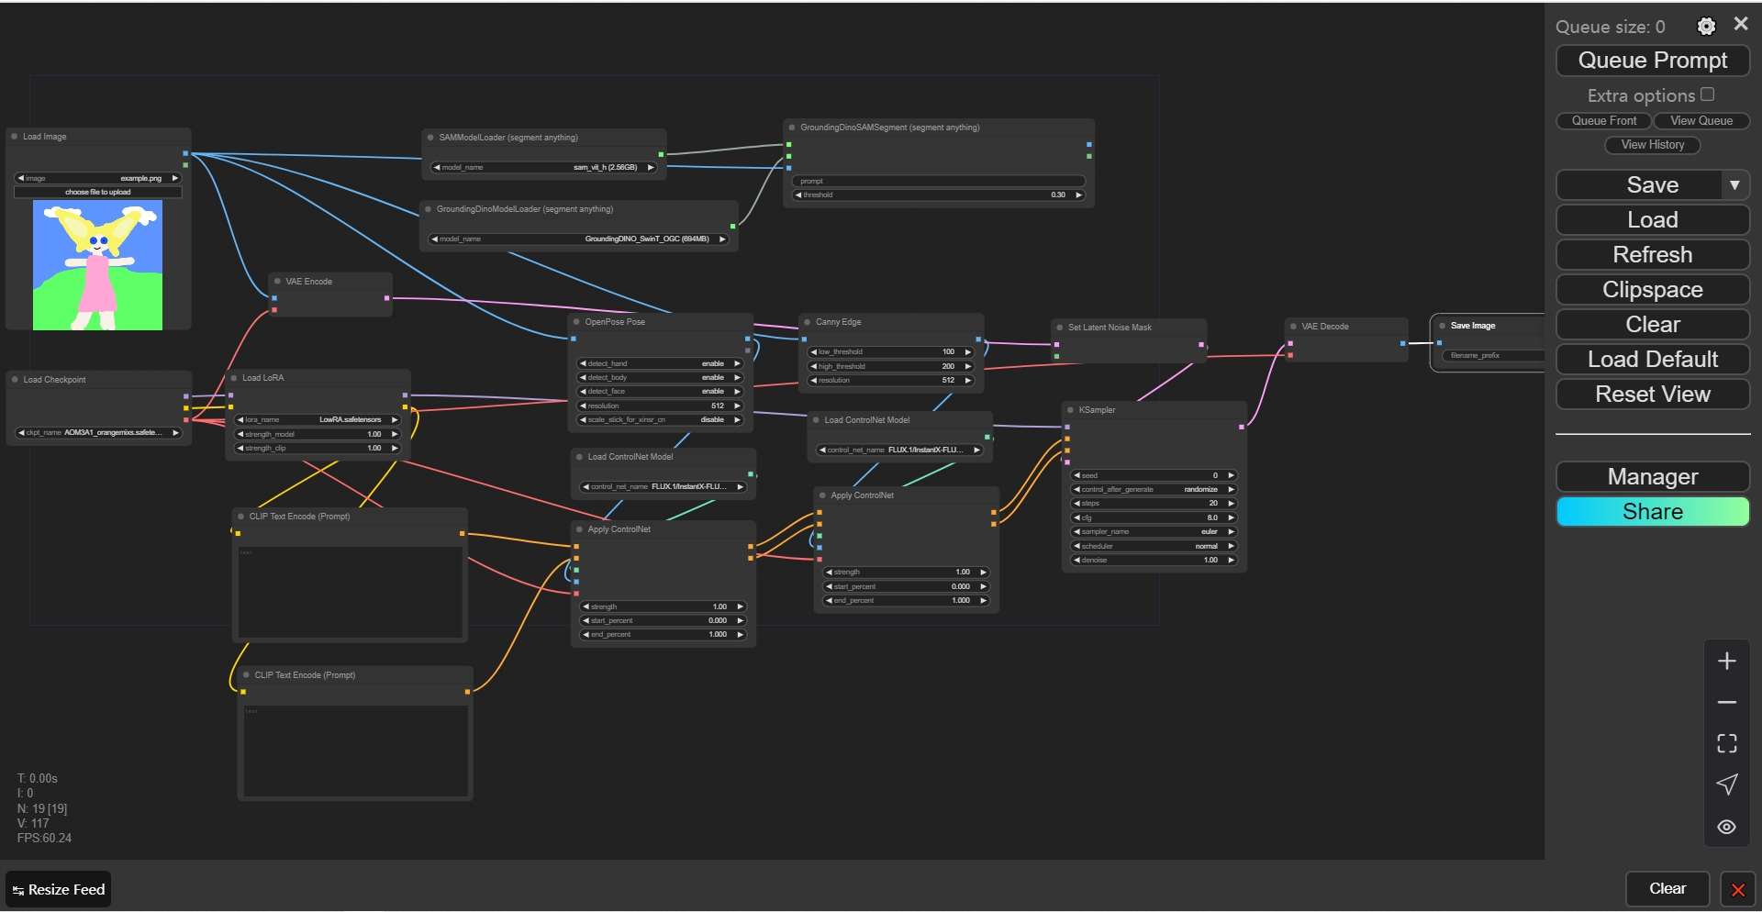This screenshot has width=1762, height=912.
Task: Click the Resize Feed button
Action: point(59,890)
